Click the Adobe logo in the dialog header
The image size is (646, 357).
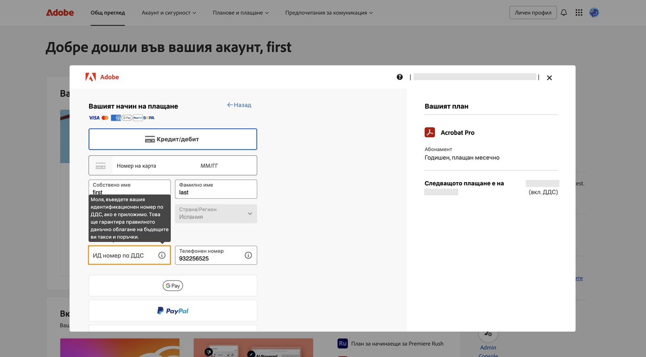point(102,77)
